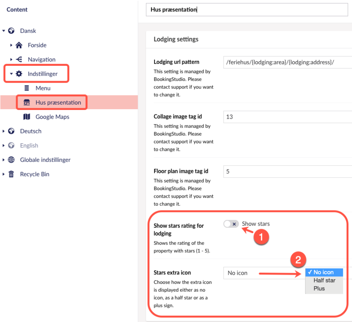Click the Stars extra icon label
The height and width of the screenshot is (322, 352).
[172, 273]
